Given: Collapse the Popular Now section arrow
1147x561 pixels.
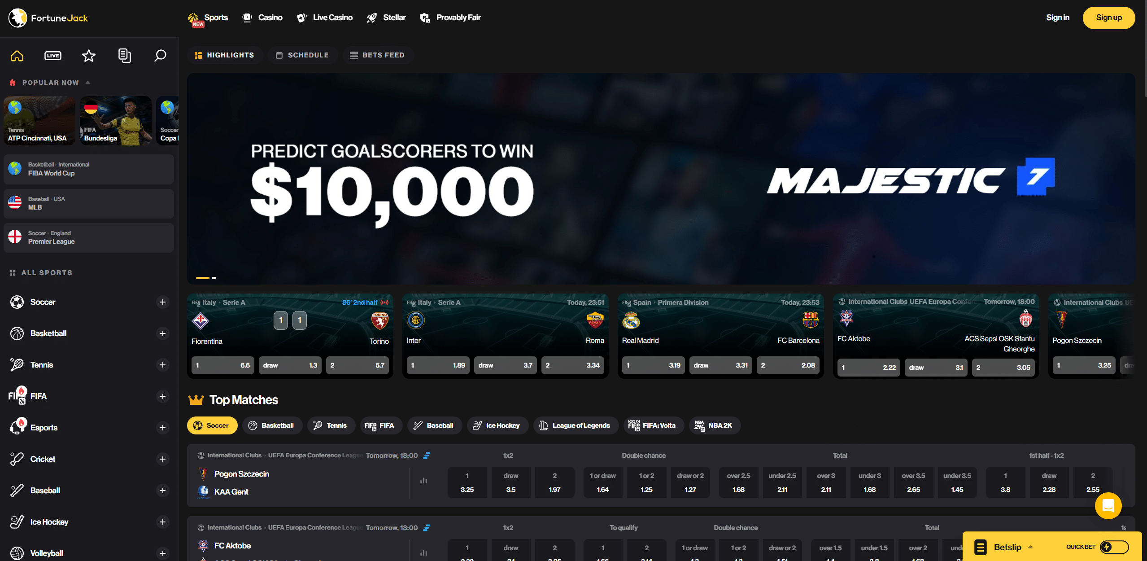Looking at the screenshot, I should point(88,83).
